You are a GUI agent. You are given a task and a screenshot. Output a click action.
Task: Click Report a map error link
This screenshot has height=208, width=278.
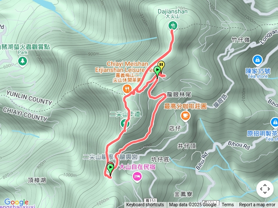click(x=257, y=205)
